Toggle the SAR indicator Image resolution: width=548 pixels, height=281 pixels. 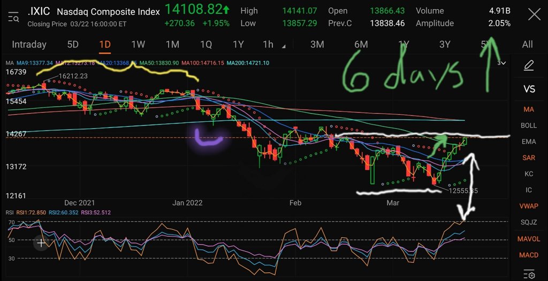tap(529, 158)
